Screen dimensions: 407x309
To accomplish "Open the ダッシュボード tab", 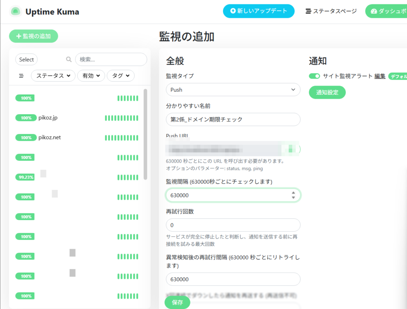I will (x=387, y=11).
